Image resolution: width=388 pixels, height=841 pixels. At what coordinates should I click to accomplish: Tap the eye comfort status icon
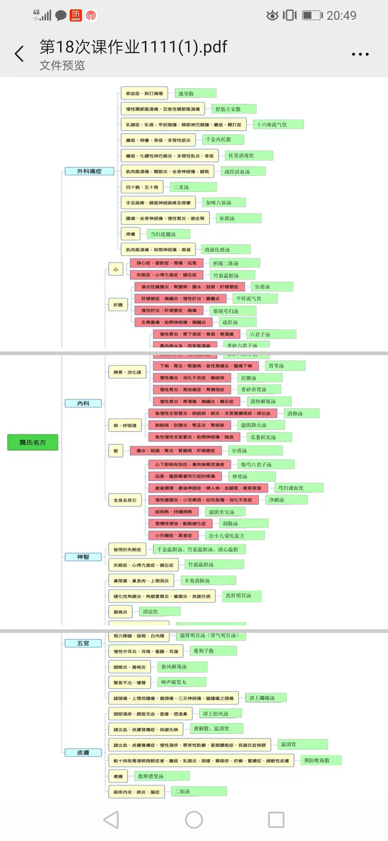point(273,15)
